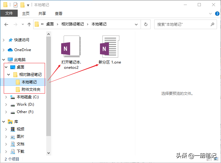The image size is (221, 163).
Task: Select the Work (D:) drive
Action: (x=25, y=104)
